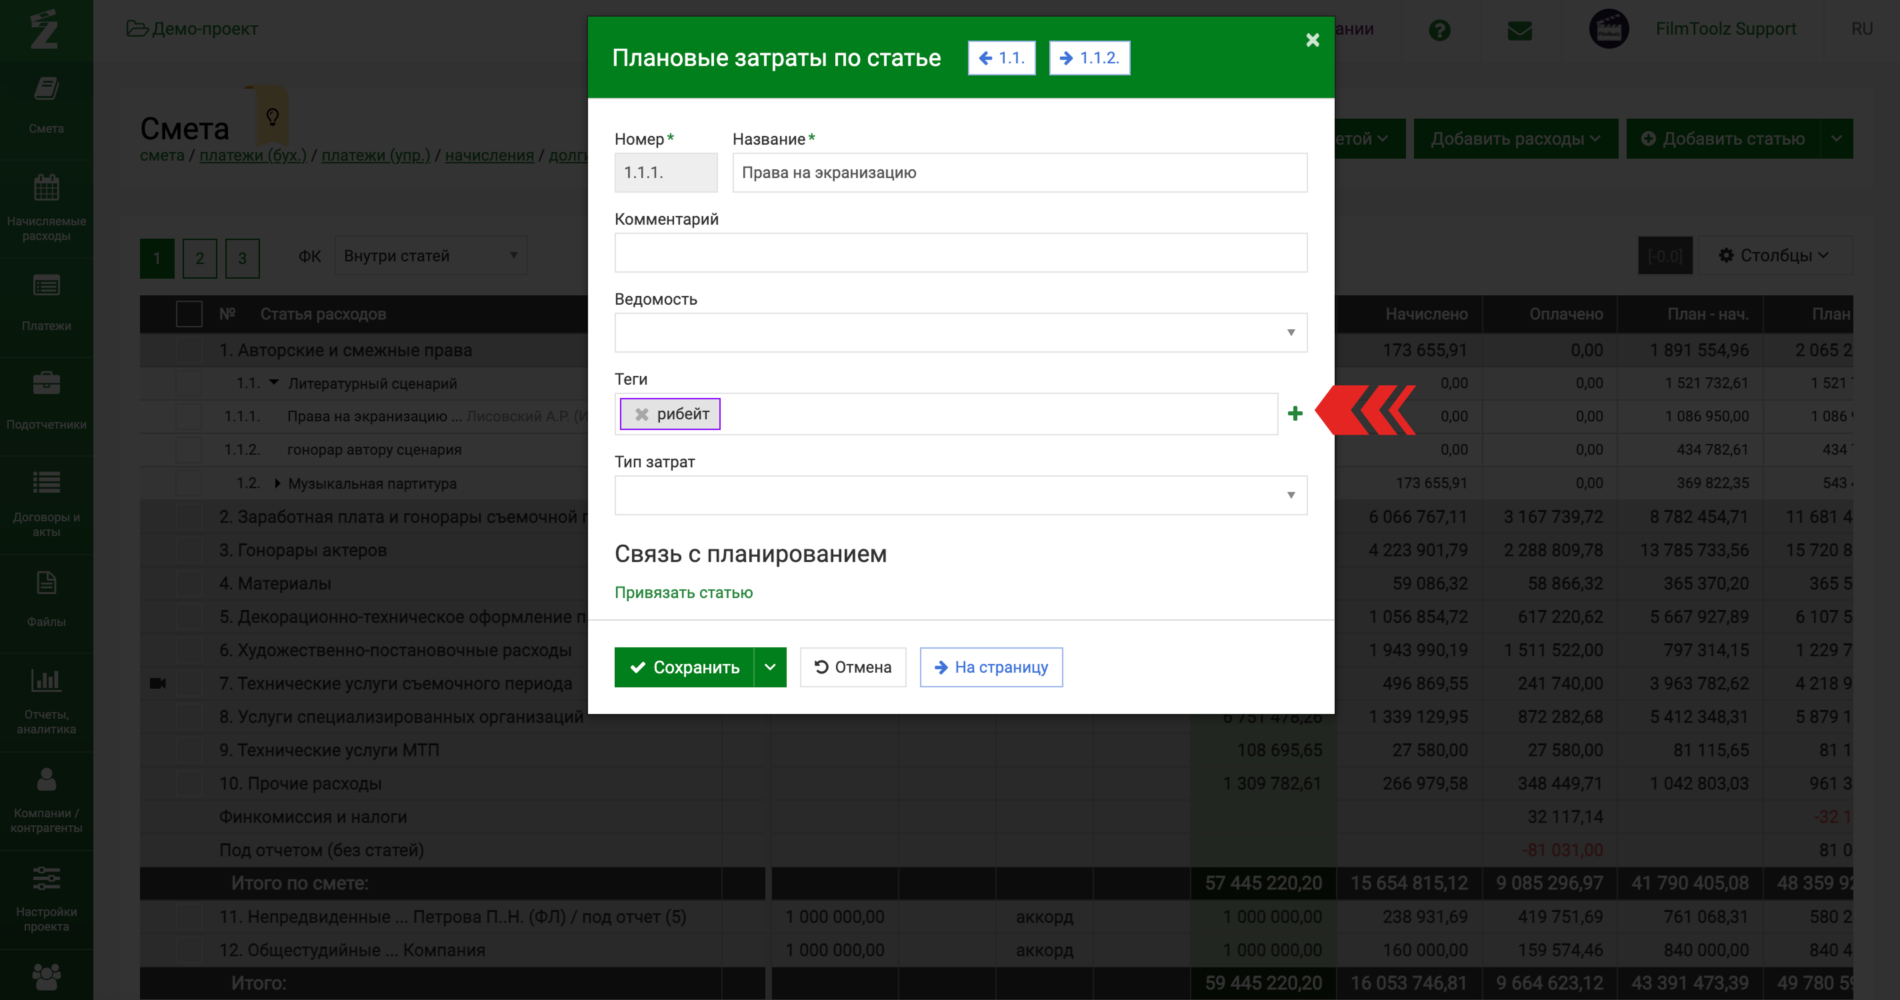
Task: Switch to level tab 2
Action: coord(199,258)
